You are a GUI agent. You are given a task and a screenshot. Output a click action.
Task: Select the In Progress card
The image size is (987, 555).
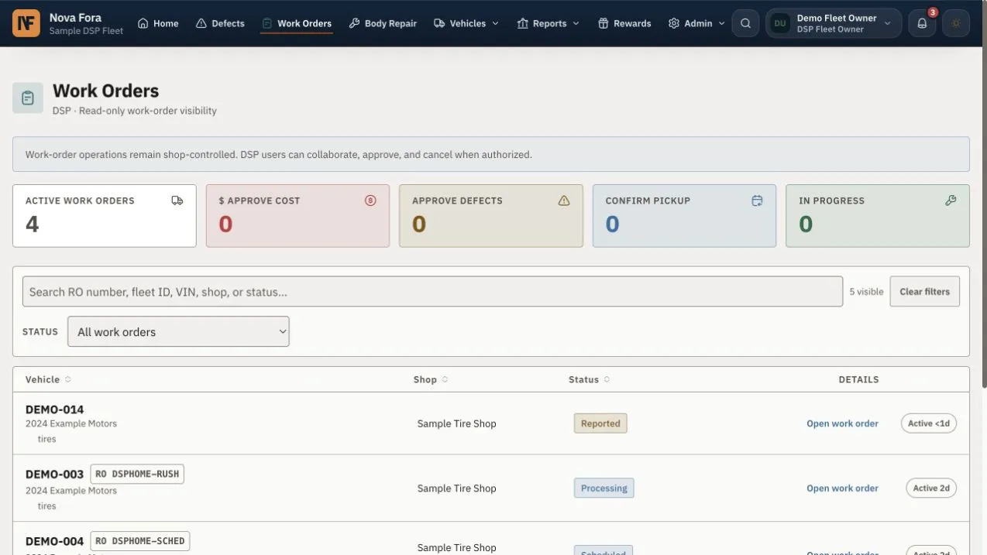point(878,216)
